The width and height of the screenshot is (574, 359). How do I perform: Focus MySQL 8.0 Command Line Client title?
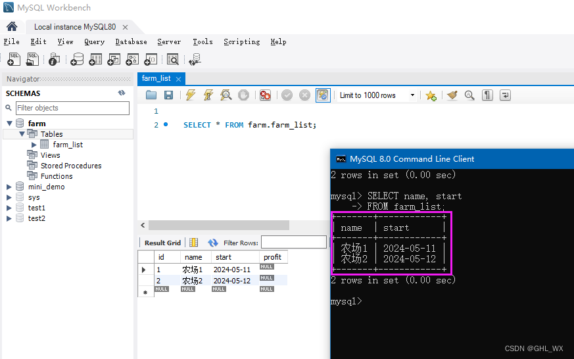point(412,159)
